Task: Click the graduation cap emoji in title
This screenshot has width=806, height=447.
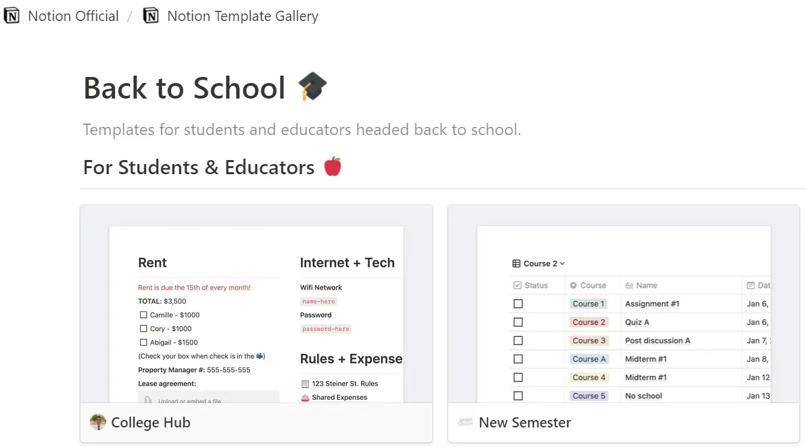Action: pyautogui.click(x=312, y=88)
